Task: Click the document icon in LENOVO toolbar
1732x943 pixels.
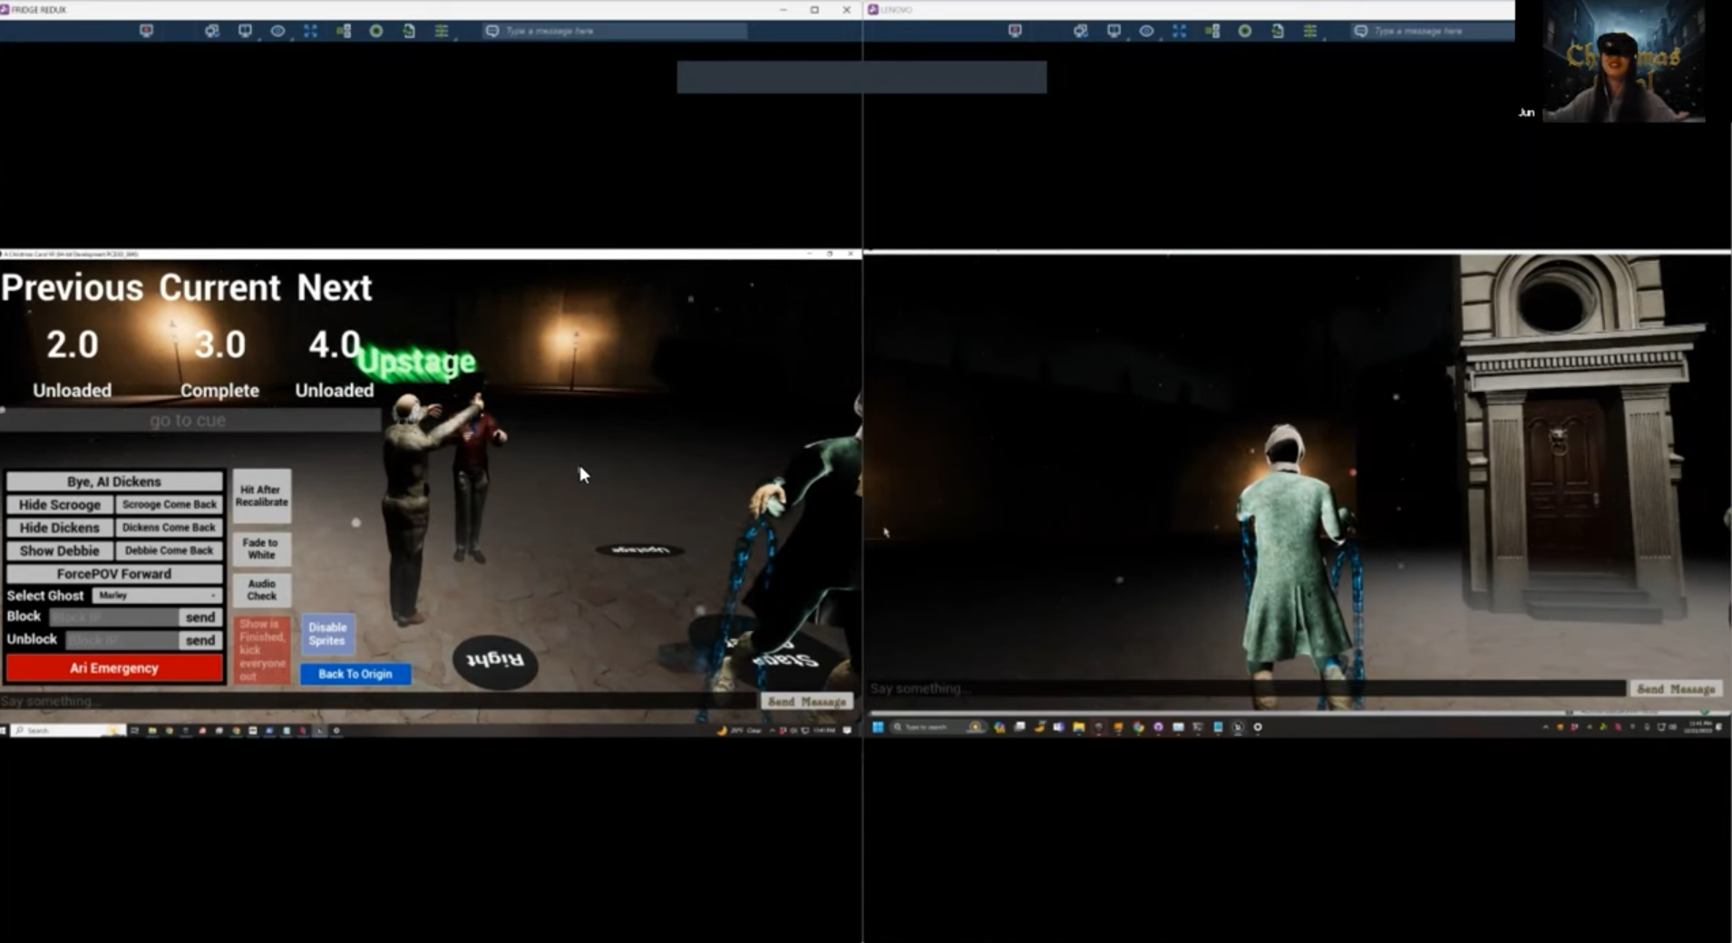Action: [x=1278, y=31]
